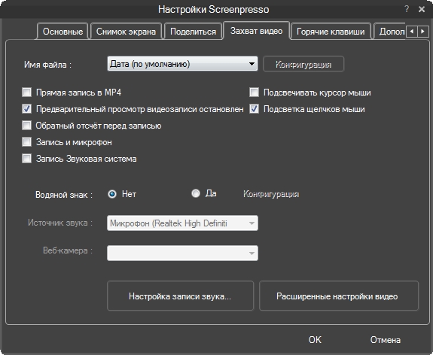Enable the Прямая запись в MP4 checkbox
This screenshot has width=433, height=355.
tap(27, 92)
